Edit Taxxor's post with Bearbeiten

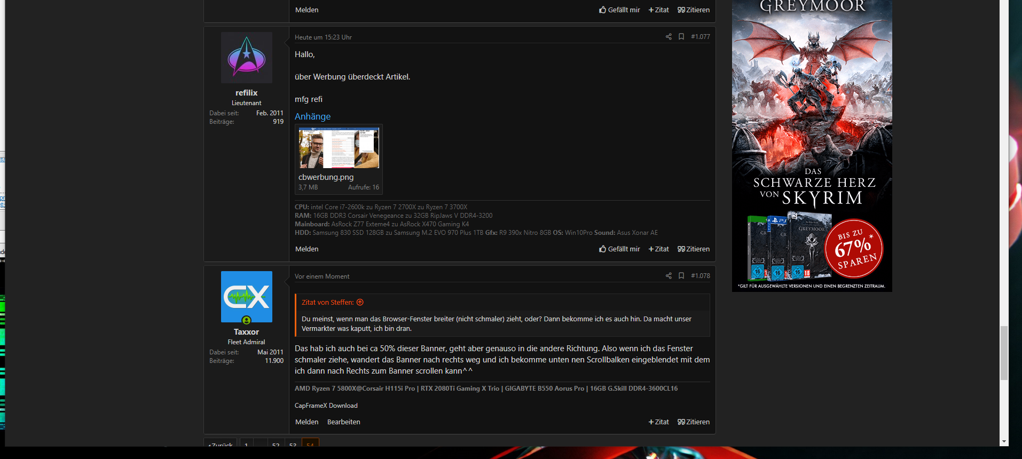coord(344,422)
